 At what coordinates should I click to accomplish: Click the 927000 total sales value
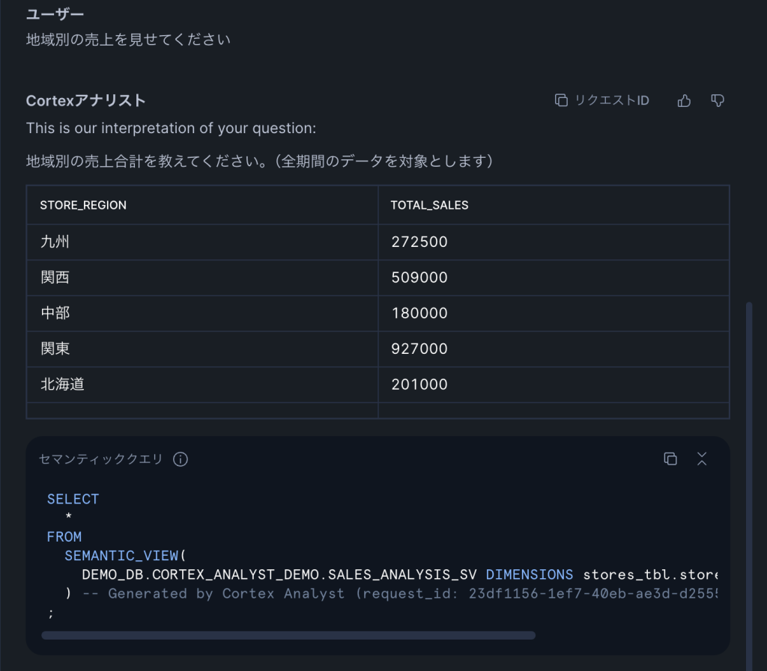pos(419,349)
